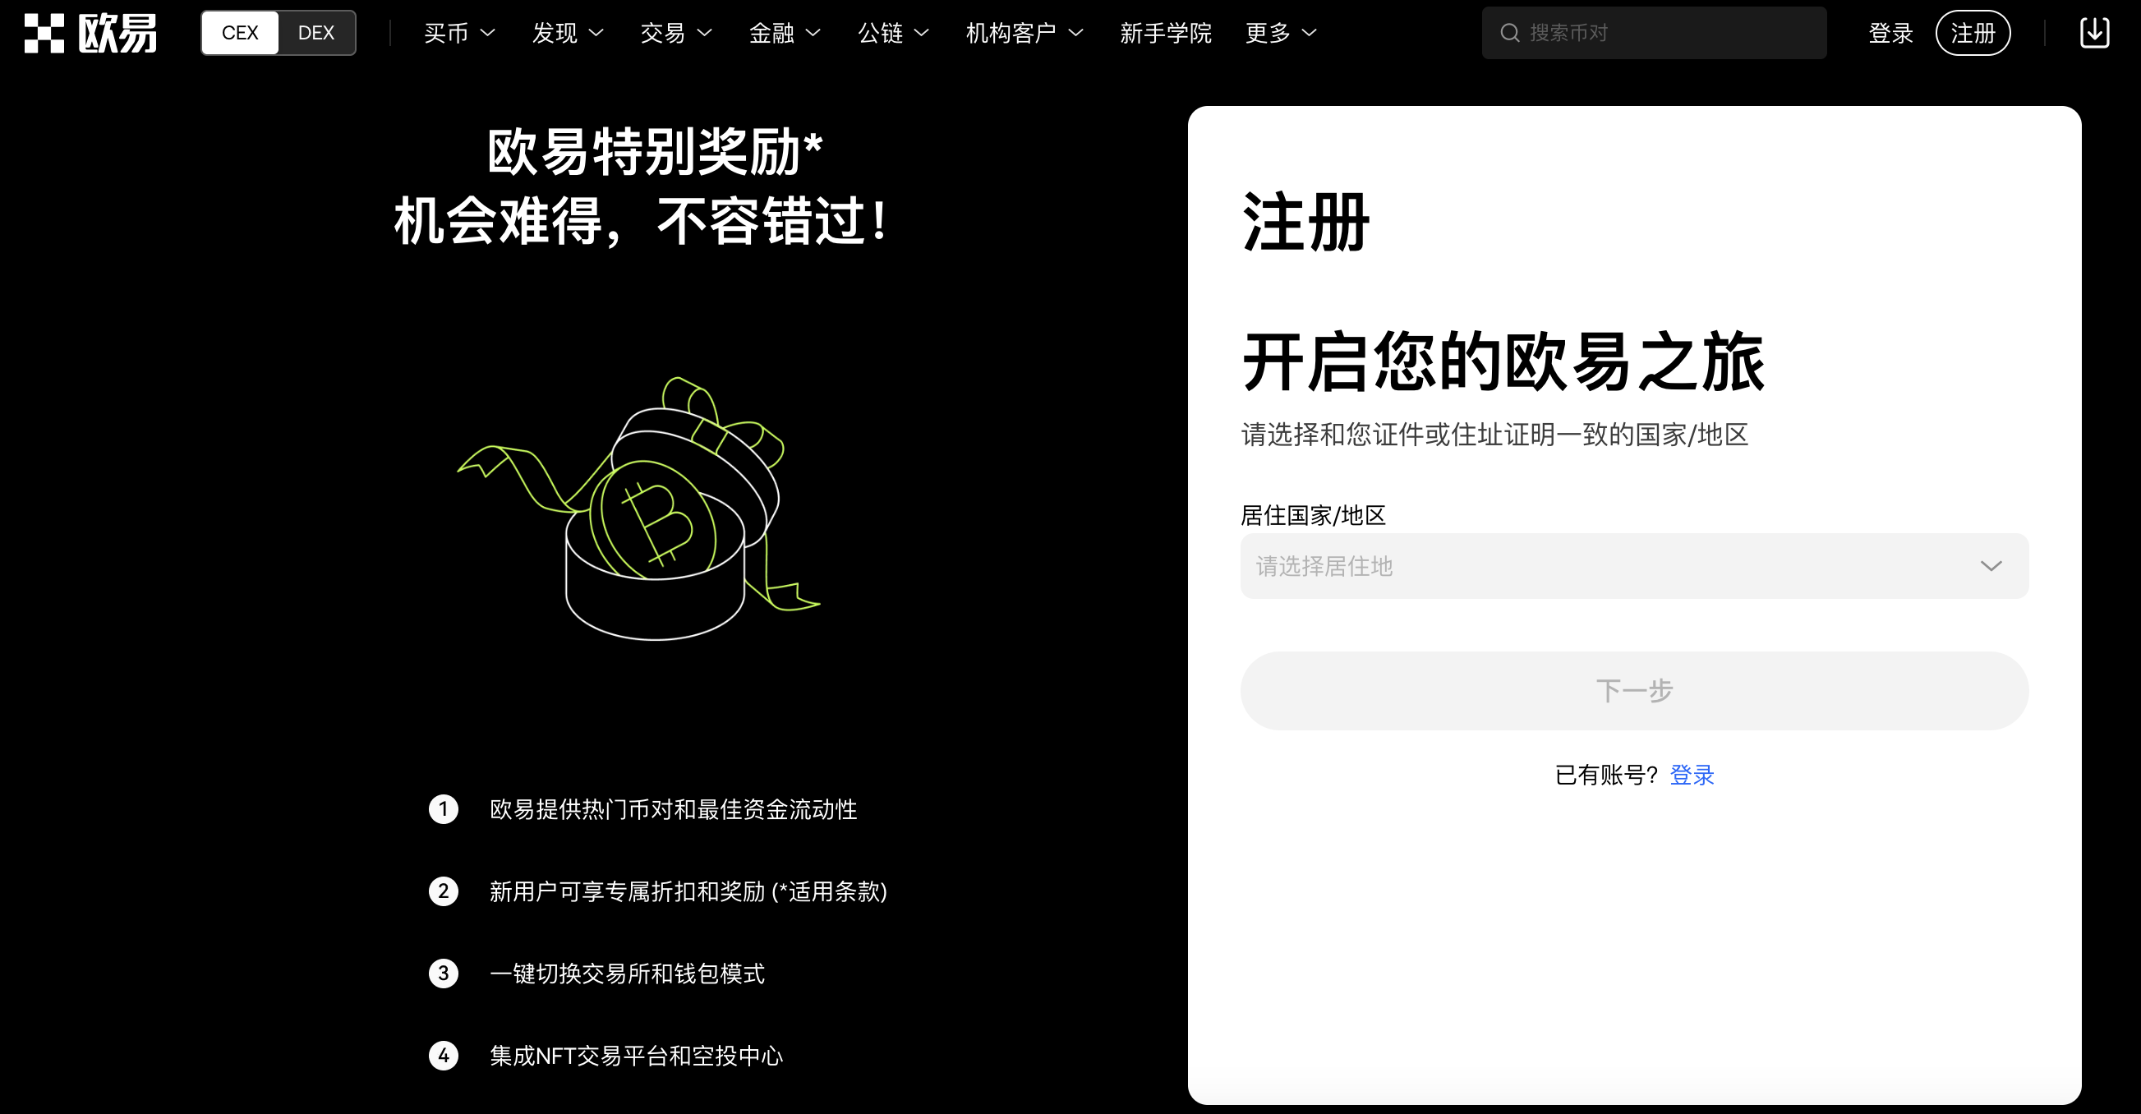Click the number 2 circle badge
This screenshot has height=1114, width=2141.
[444, 891]
